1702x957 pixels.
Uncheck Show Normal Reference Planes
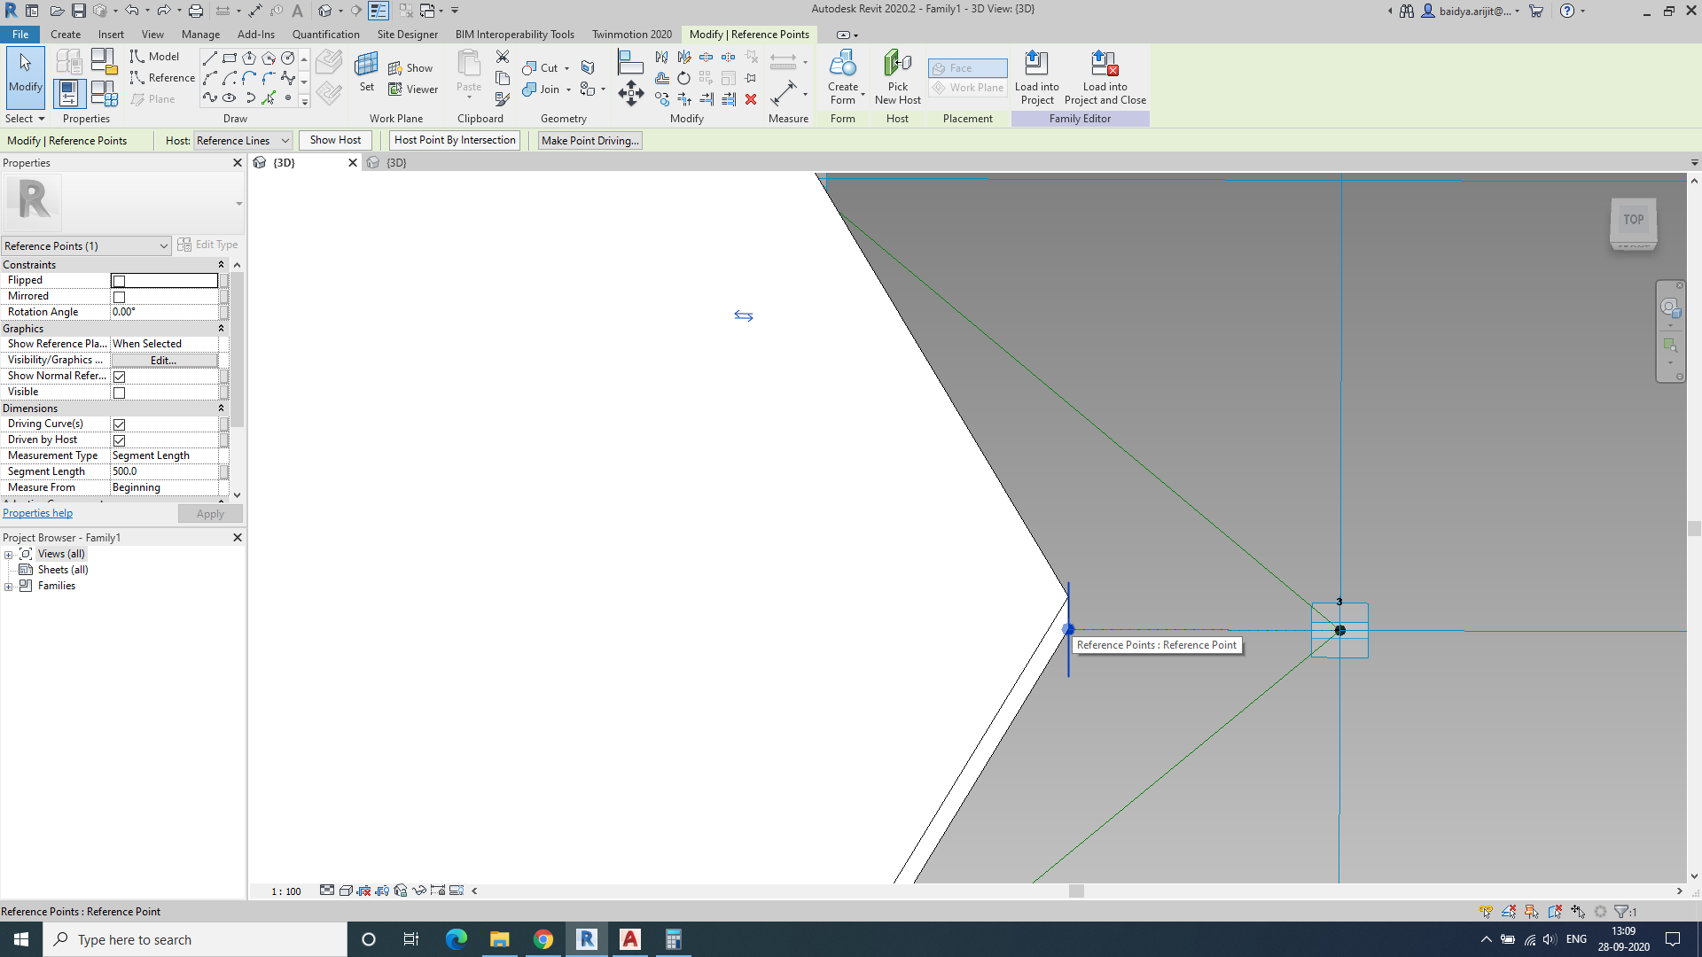pos(120,376)
